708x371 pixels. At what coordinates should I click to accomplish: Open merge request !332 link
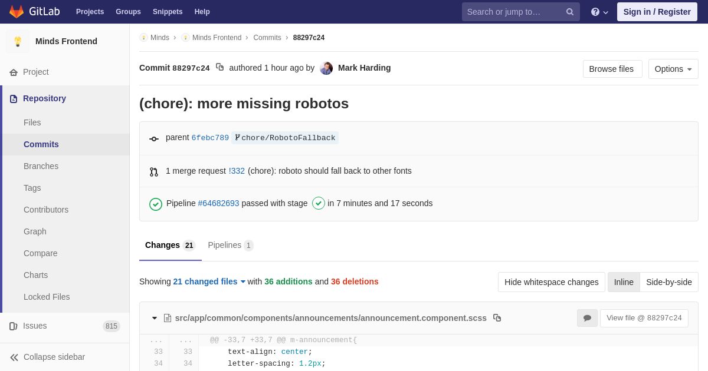pos(237,171)
